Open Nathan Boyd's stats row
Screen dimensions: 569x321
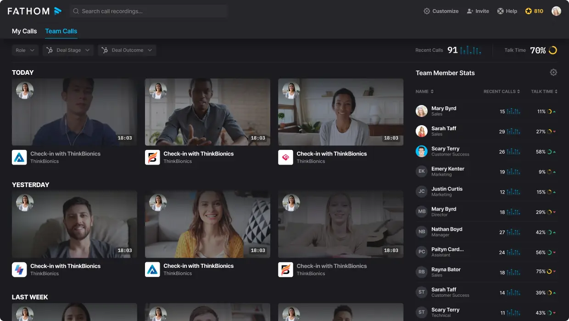pos(486,232)
